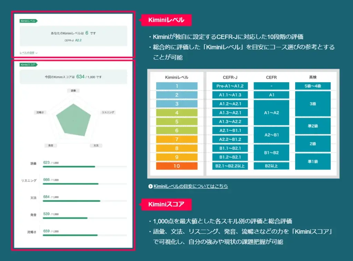
Task: Click the green Kiminiレベル tag badge
Action: pos(28,21)
